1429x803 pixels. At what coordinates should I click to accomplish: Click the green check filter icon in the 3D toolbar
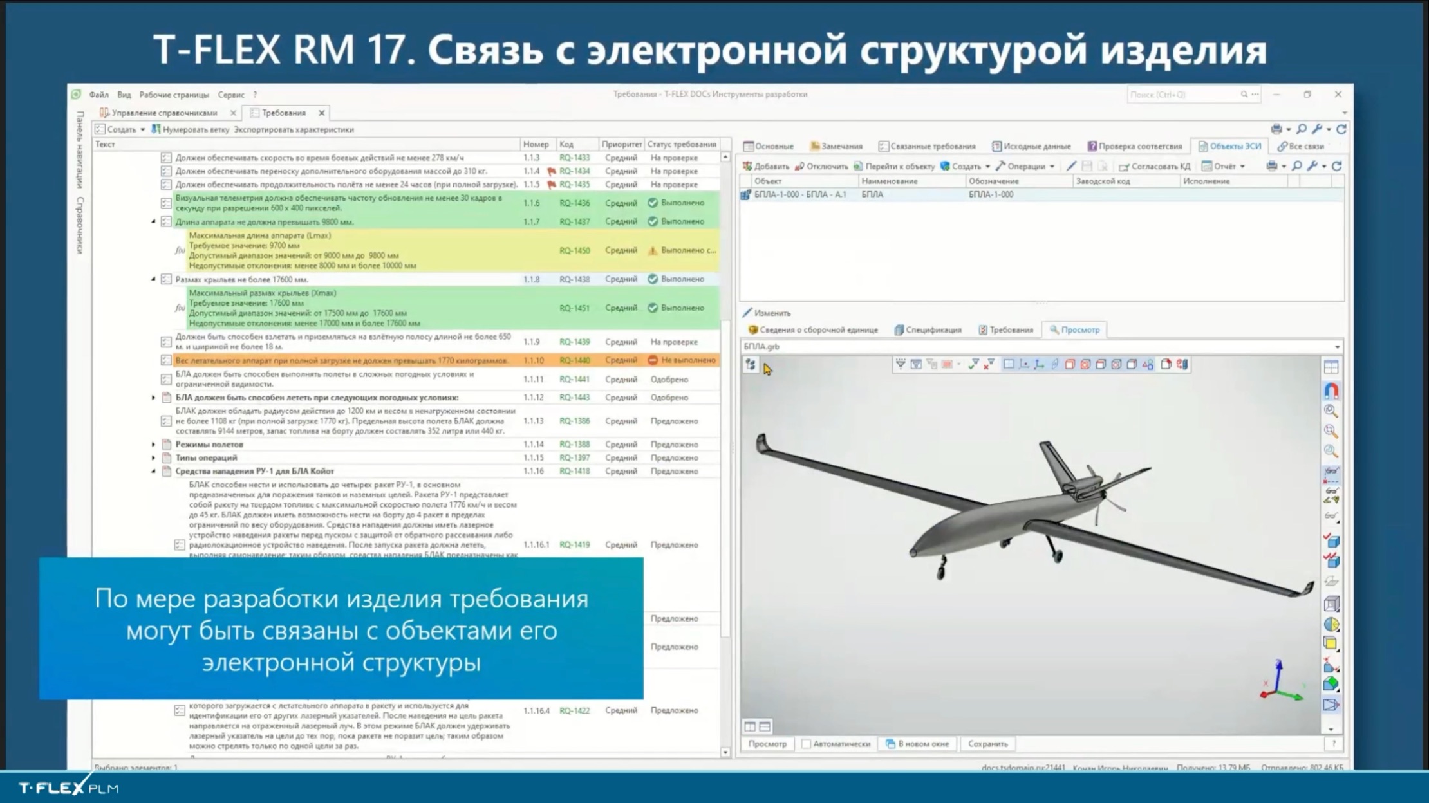973,364
